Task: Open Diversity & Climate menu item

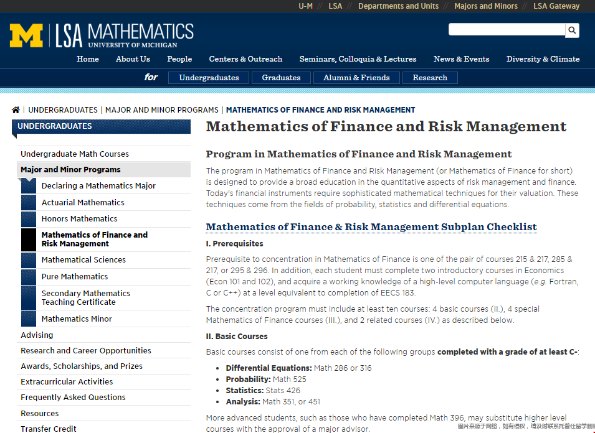Action: pyautogui.click(x=543, y=59)
